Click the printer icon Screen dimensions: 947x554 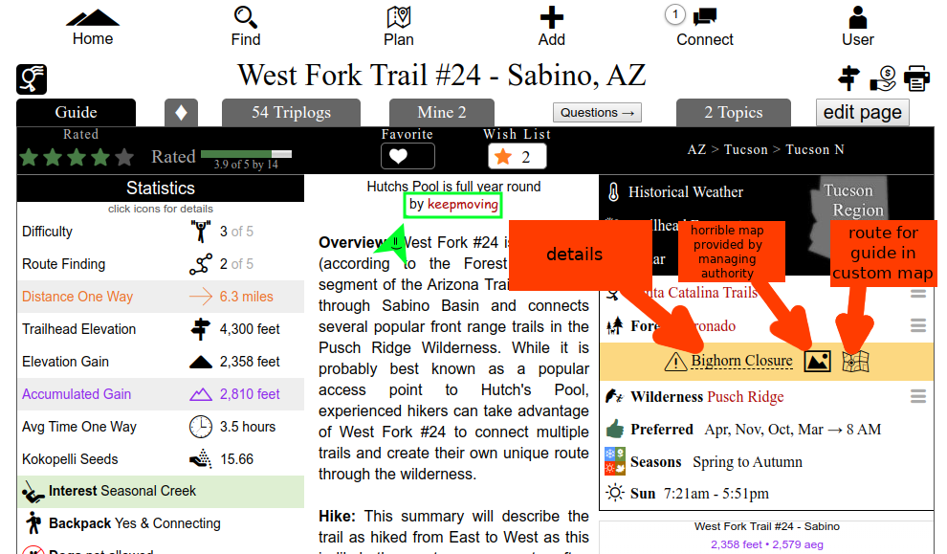click(x=916, y=78)
